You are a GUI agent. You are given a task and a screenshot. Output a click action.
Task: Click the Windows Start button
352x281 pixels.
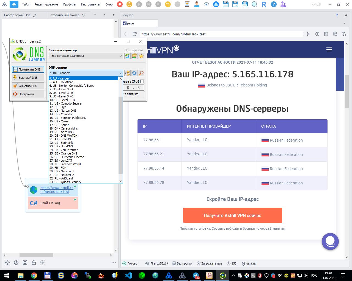[x=7, y=276]
